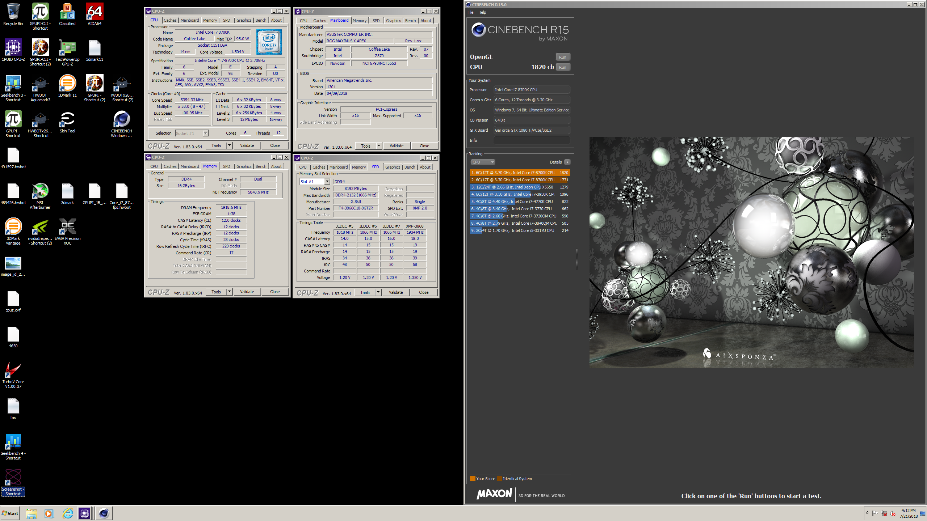Image resolution: width=927 pixels, height=521 pixels.
Task: Launch AIDA64 from the desktop
Action: click(x=95, y=14)
